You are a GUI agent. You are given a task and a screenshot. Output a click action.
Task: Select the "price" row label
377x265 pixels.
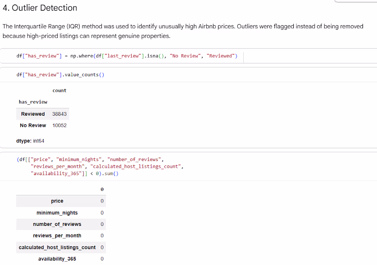(57, 201)
